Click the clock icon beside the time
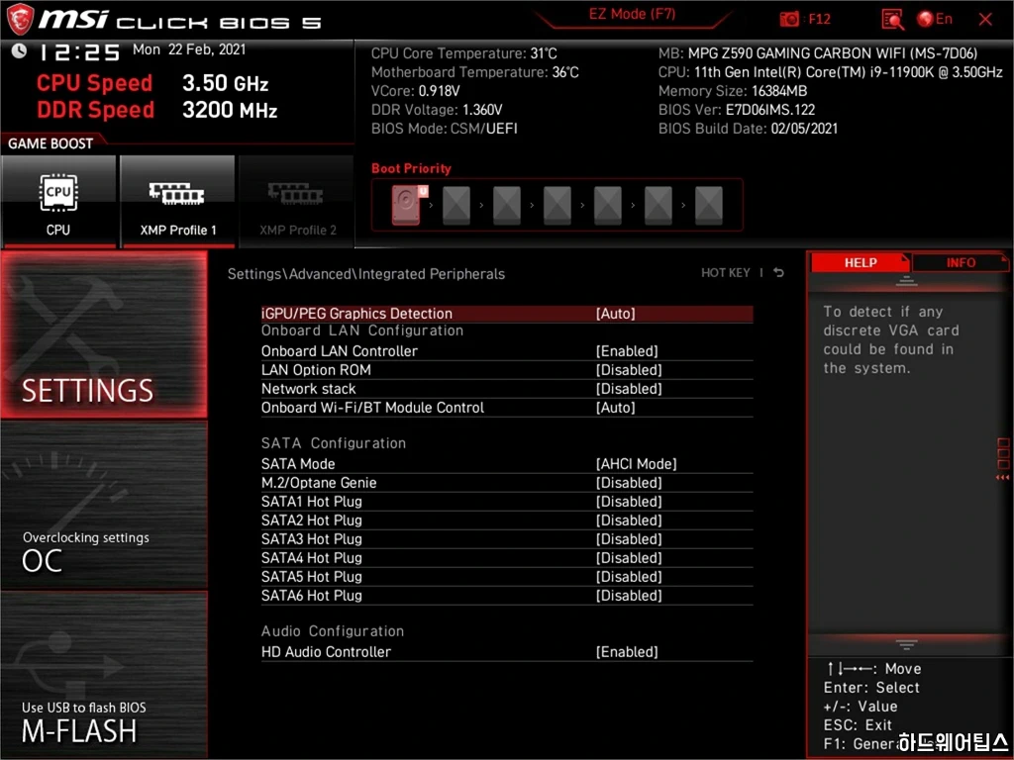Screen dimensions: 1014x760 coord(19,50)
